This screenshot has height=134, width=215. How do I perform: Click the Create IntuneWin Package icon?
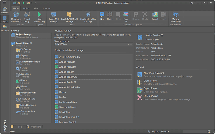[x=88, y=15]
